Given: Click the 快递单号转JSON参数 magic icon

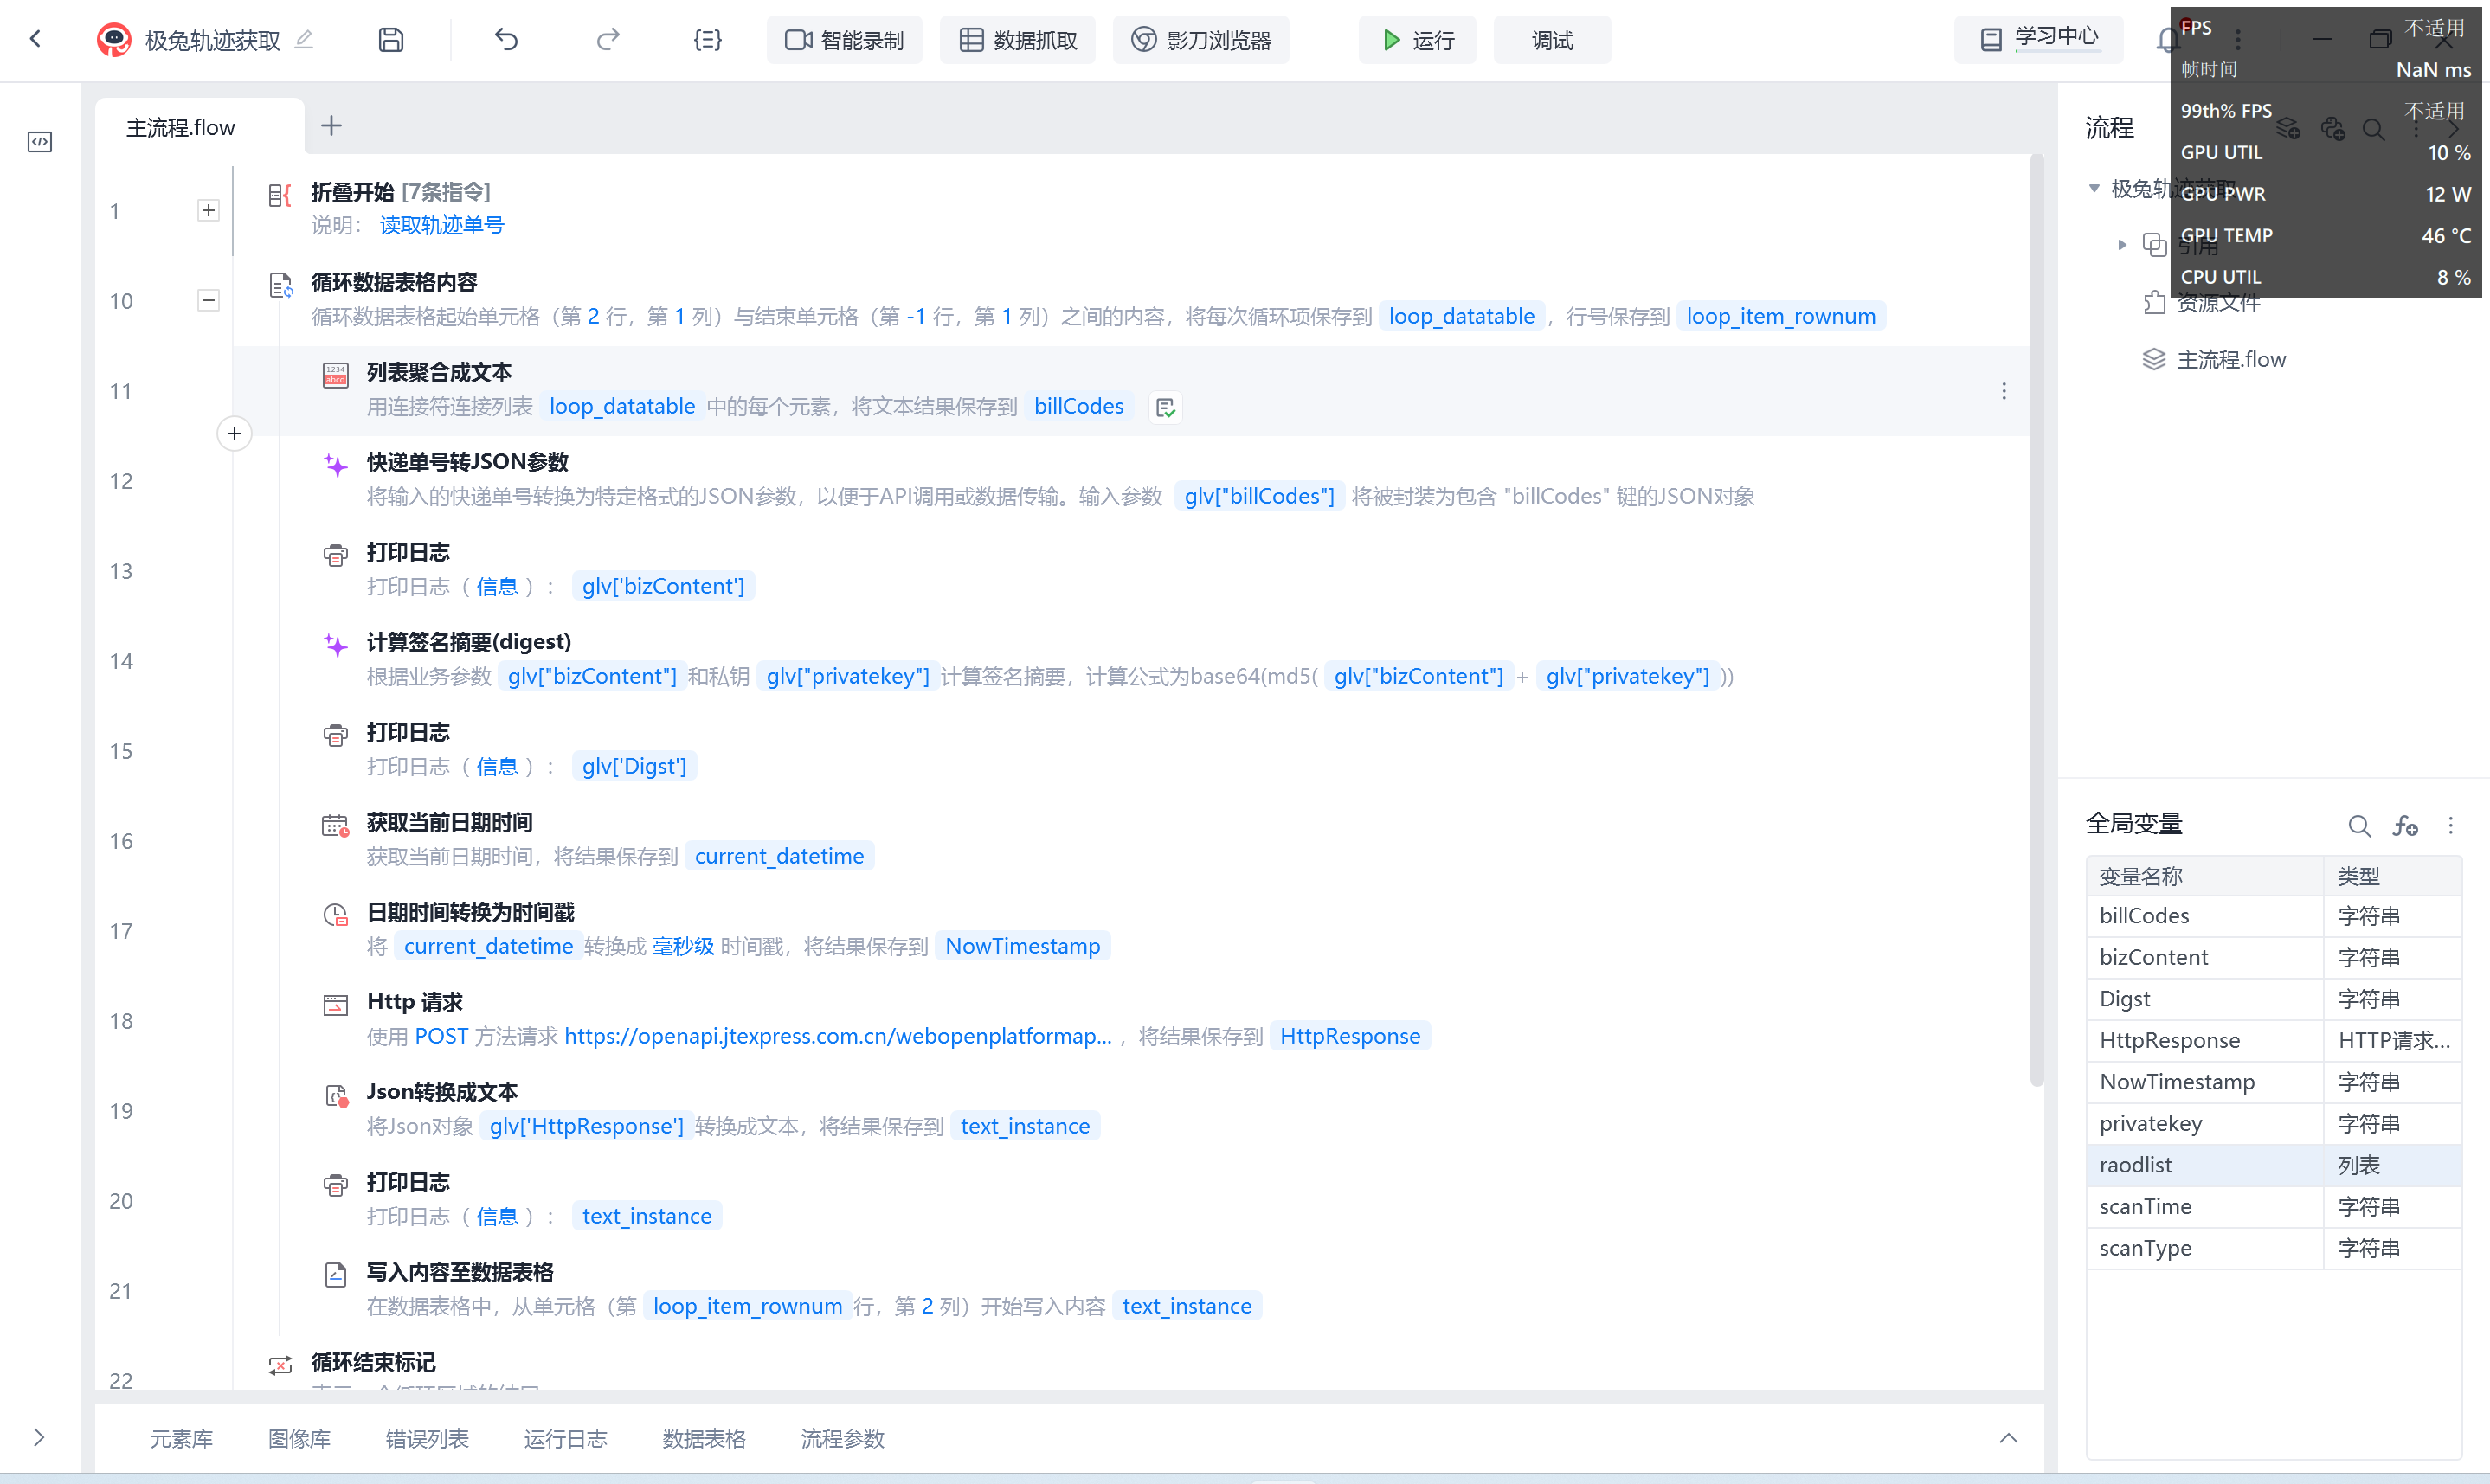Looking at the screenshot, I should [336, 464].
